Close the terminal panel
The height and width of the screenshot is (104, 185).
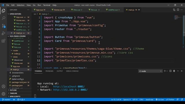182,71
